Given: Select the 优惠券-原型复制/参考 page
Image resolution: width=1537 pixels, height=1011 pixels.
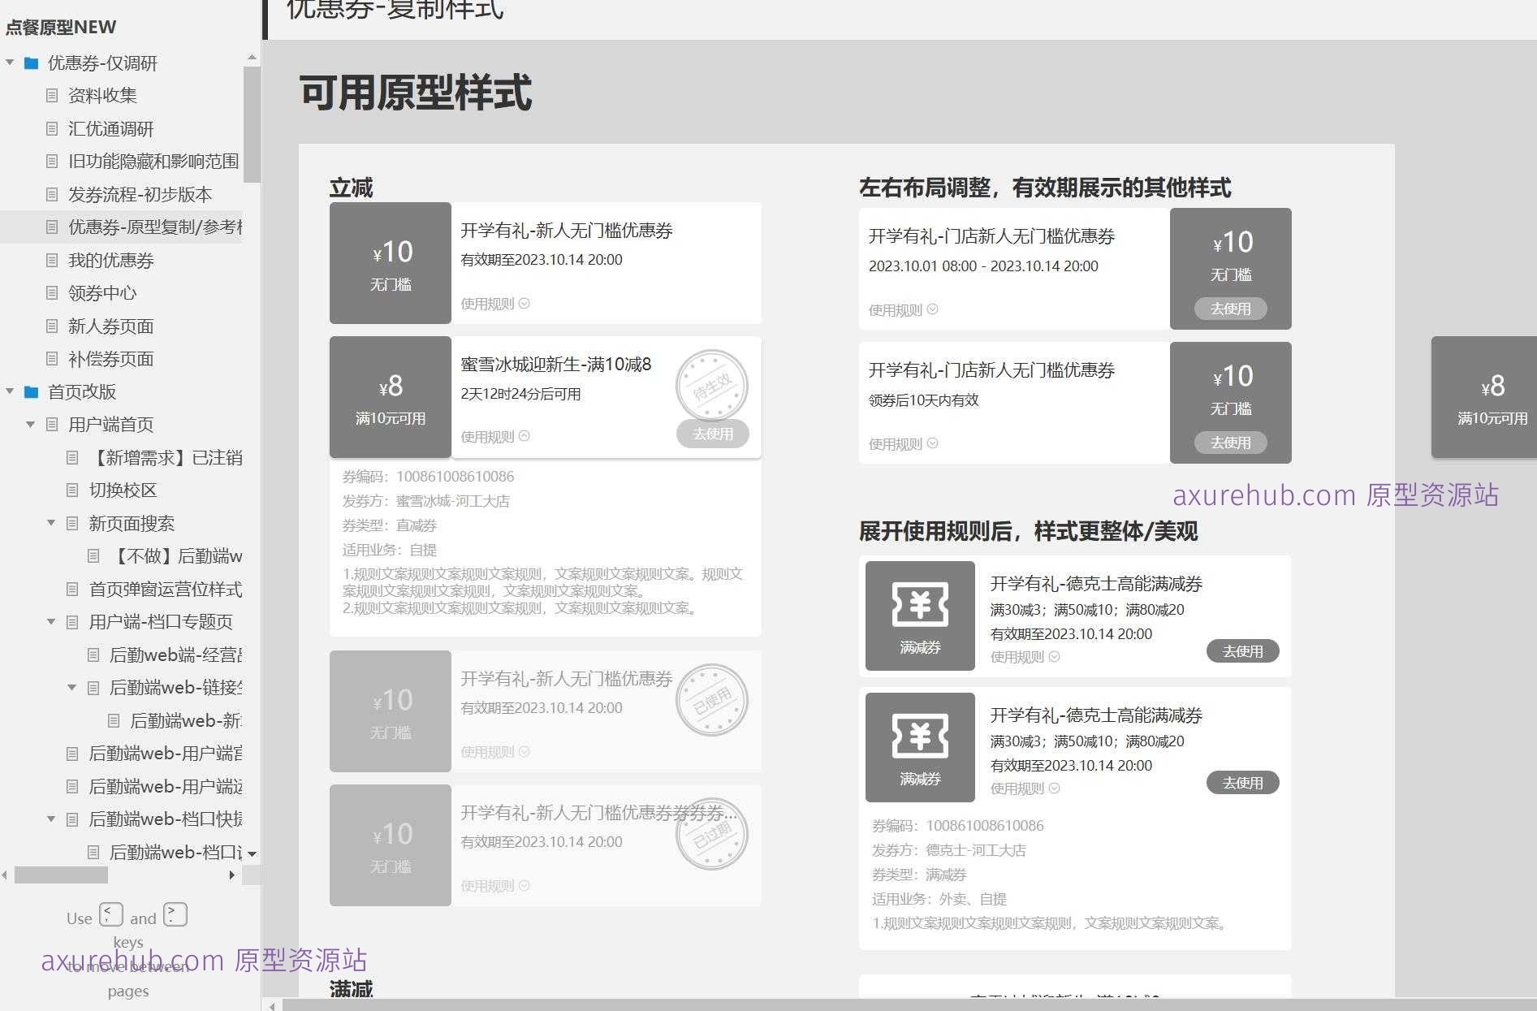Looking at the screenshot, I should (x=155, y=227).
